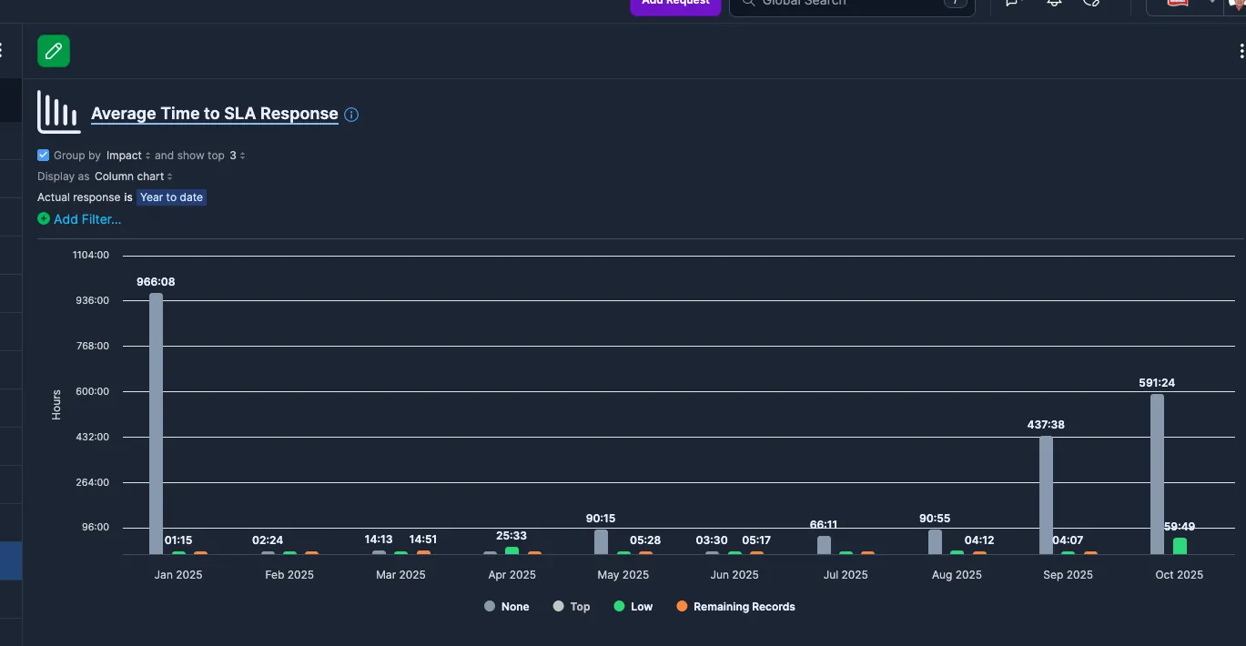Image resolution: width=1246 pixels, height=646 pixels.
Task: Click the 04:12 data label in Aug 2025
Action: coord(979,540)
